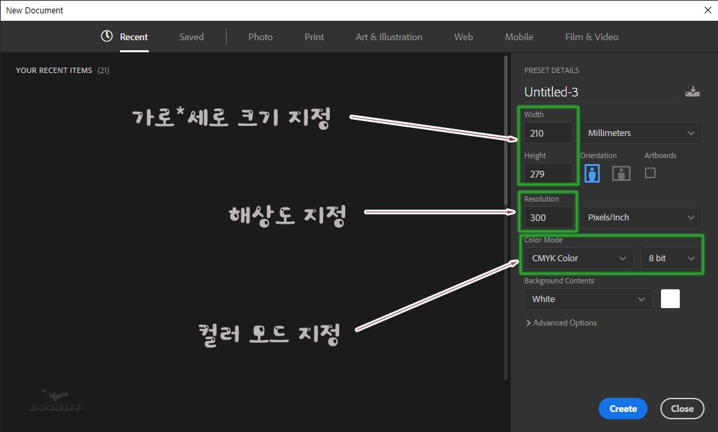Click the Width field showing 210
Image resolution: width=718 pixels, height=432 pixels.
(548, 133)
